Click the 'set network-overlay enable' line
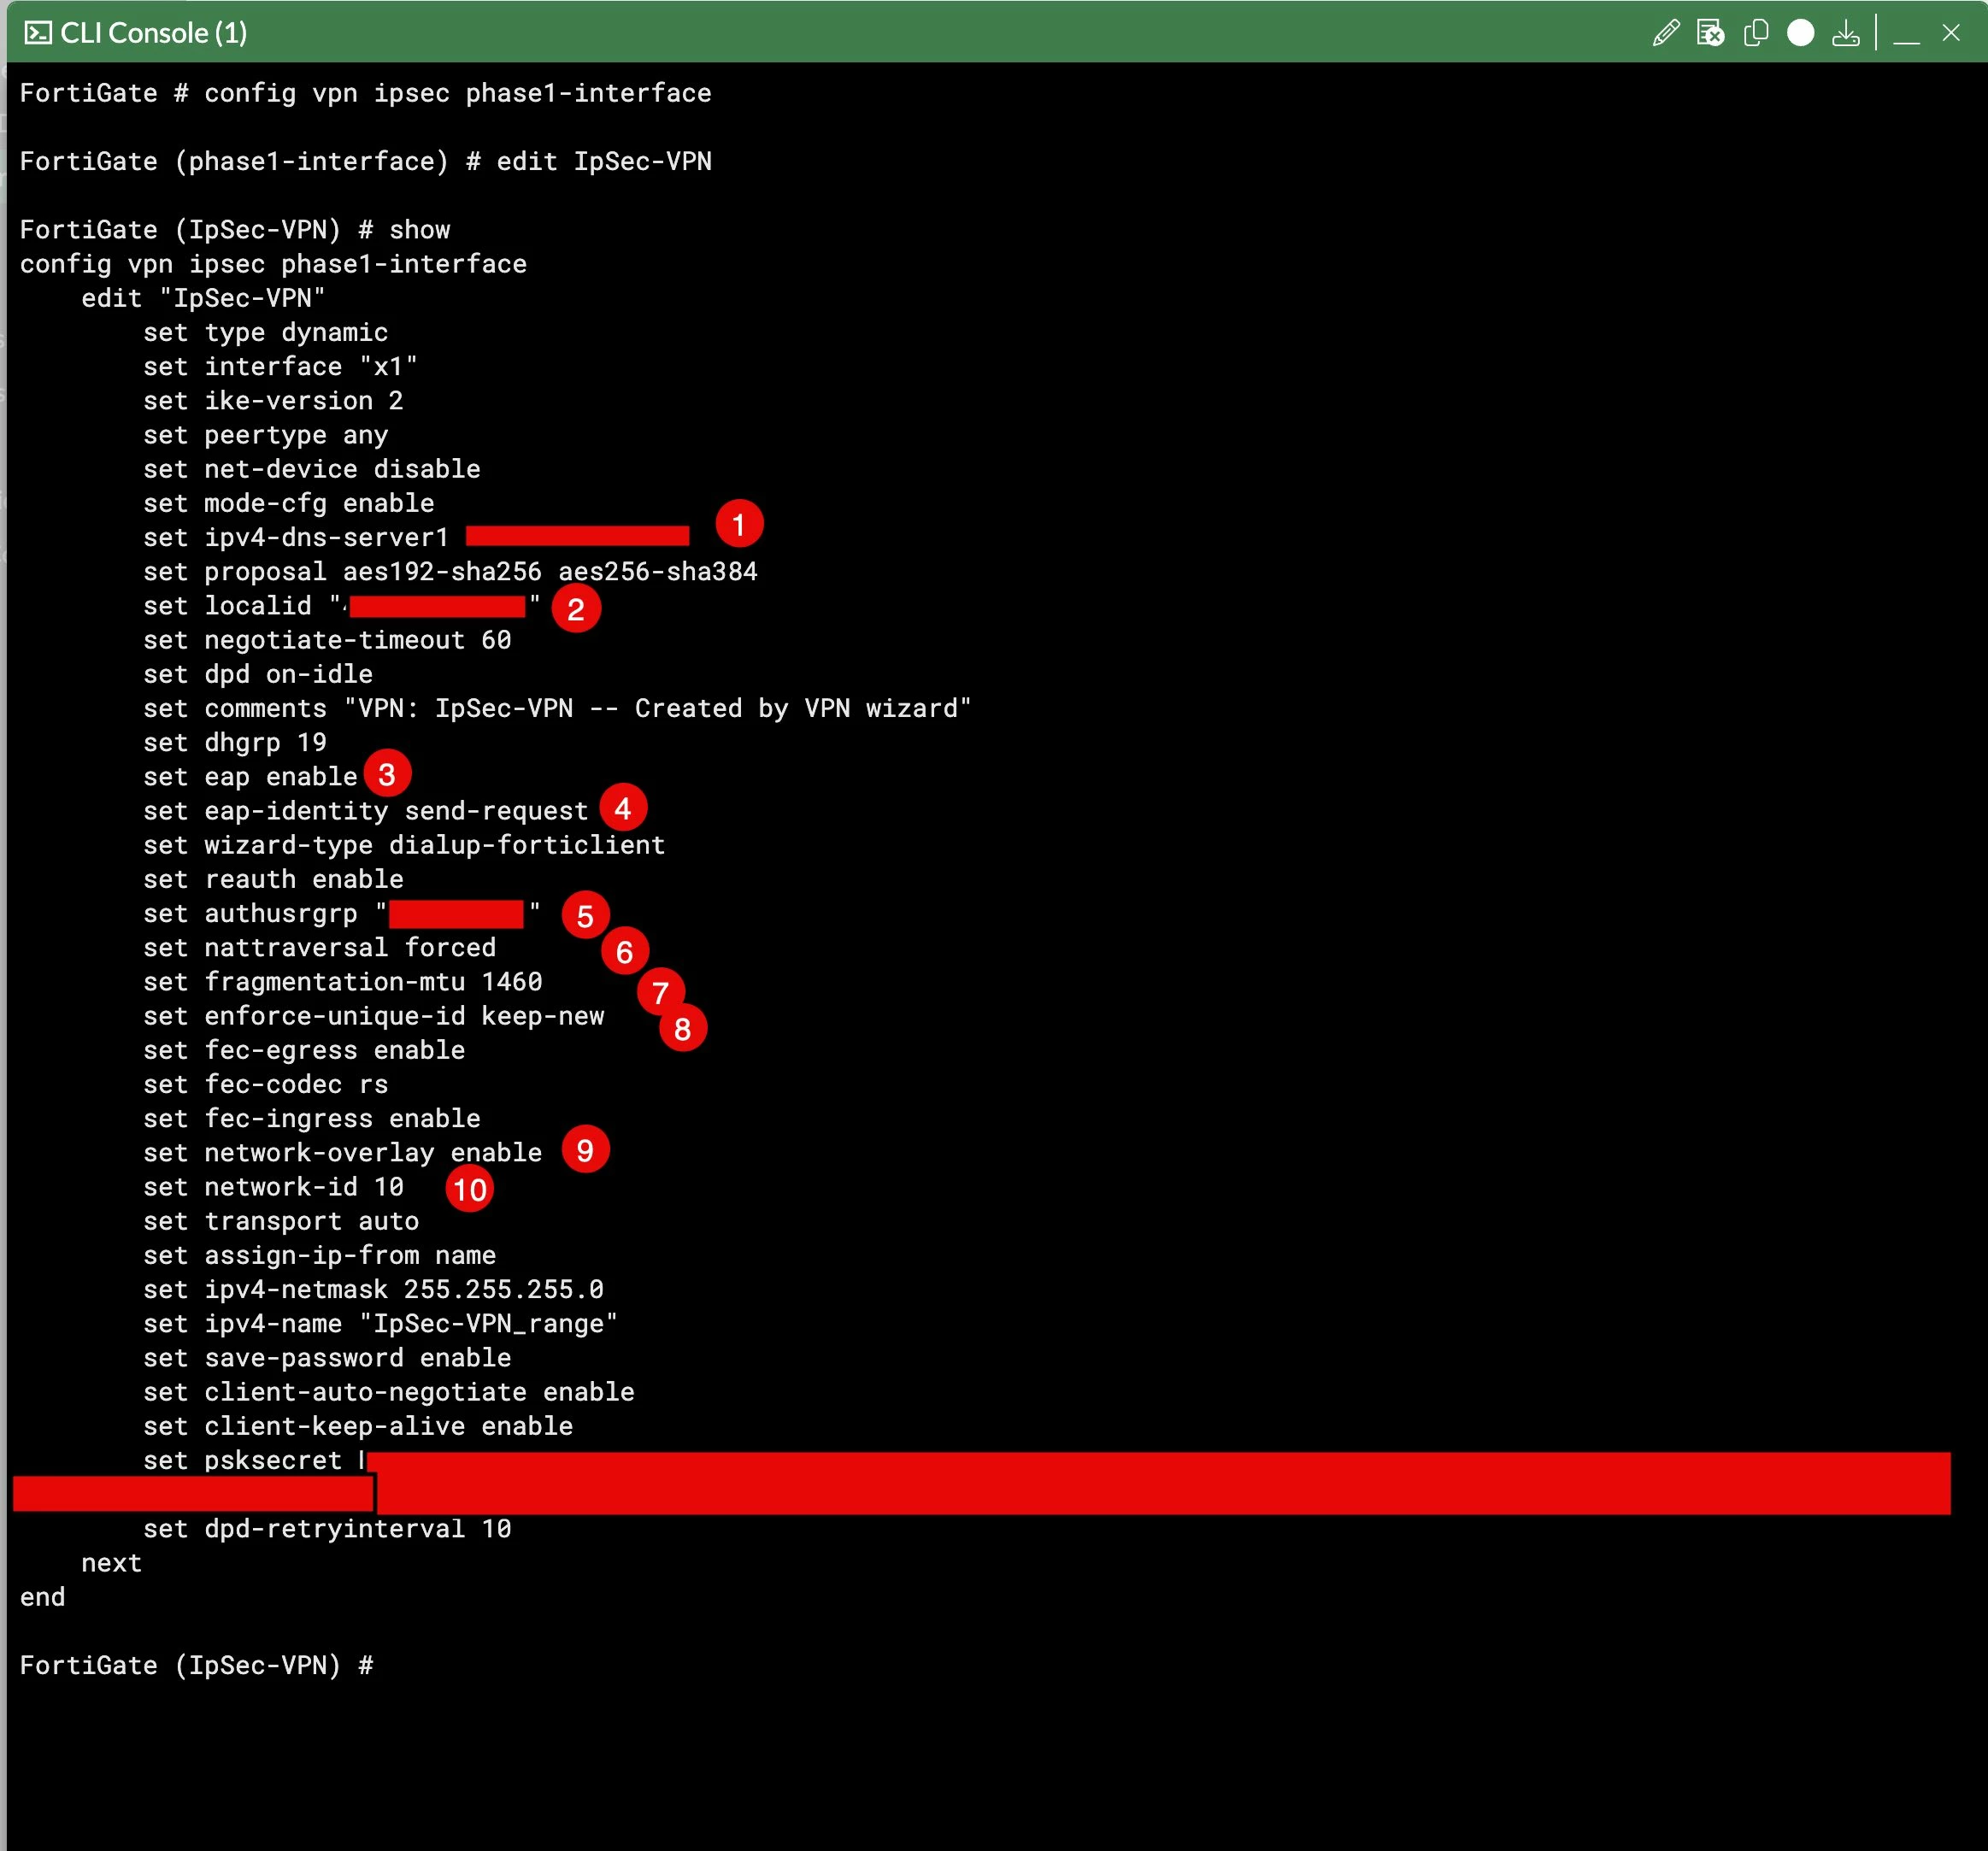Screen dimensions: 1988x1851 point(342,1153)
